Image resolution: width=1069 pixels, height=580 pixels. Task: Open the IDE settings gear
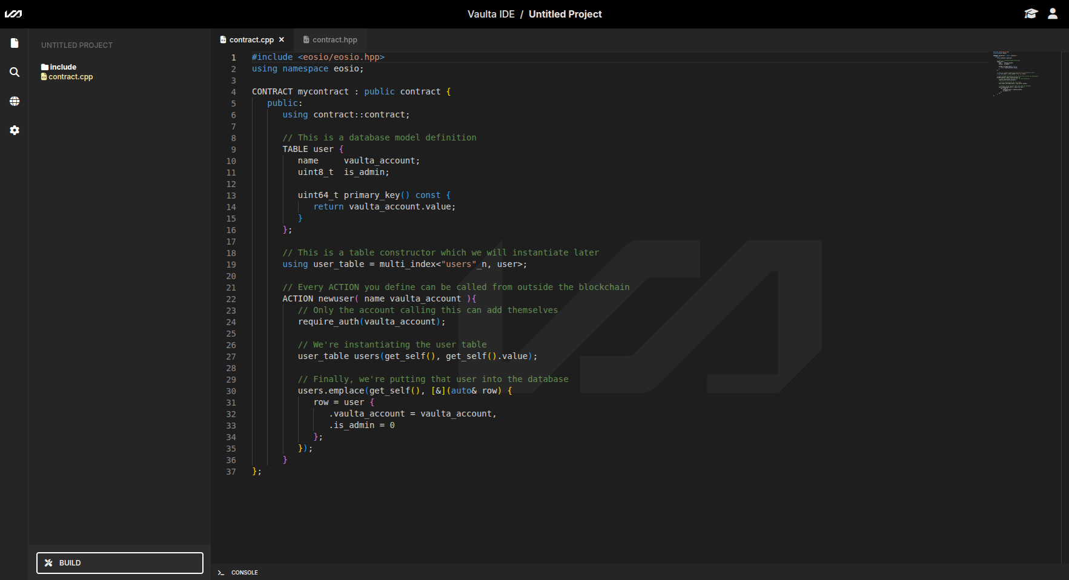[x=15, y=130]
